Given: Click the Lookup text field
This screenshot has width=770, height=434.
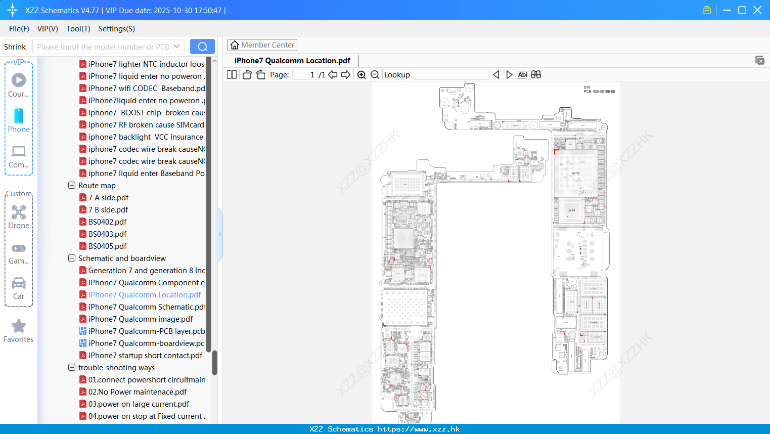Looking at the screenshot, I should (x=451, y=74).
